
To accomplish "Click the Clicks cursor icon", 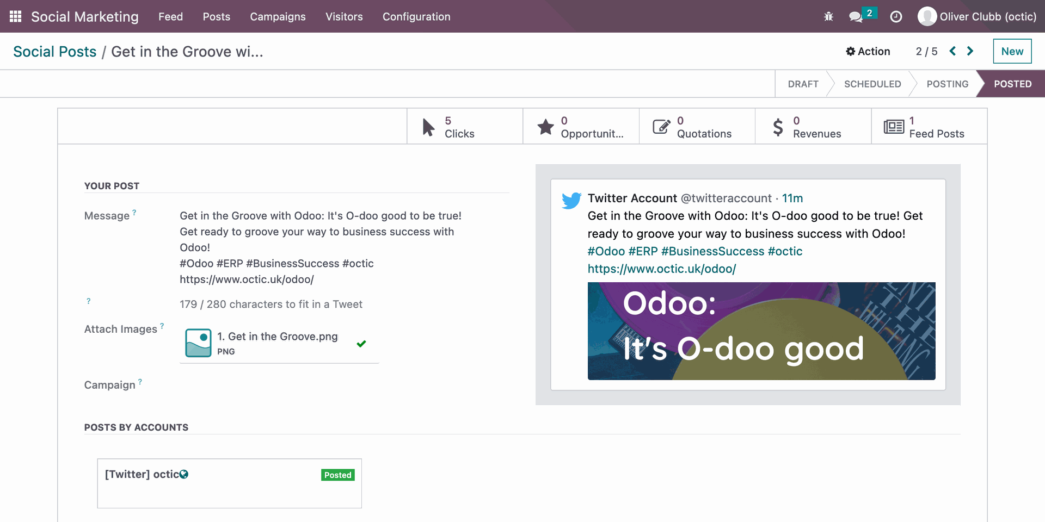I will tap(429, 127).
